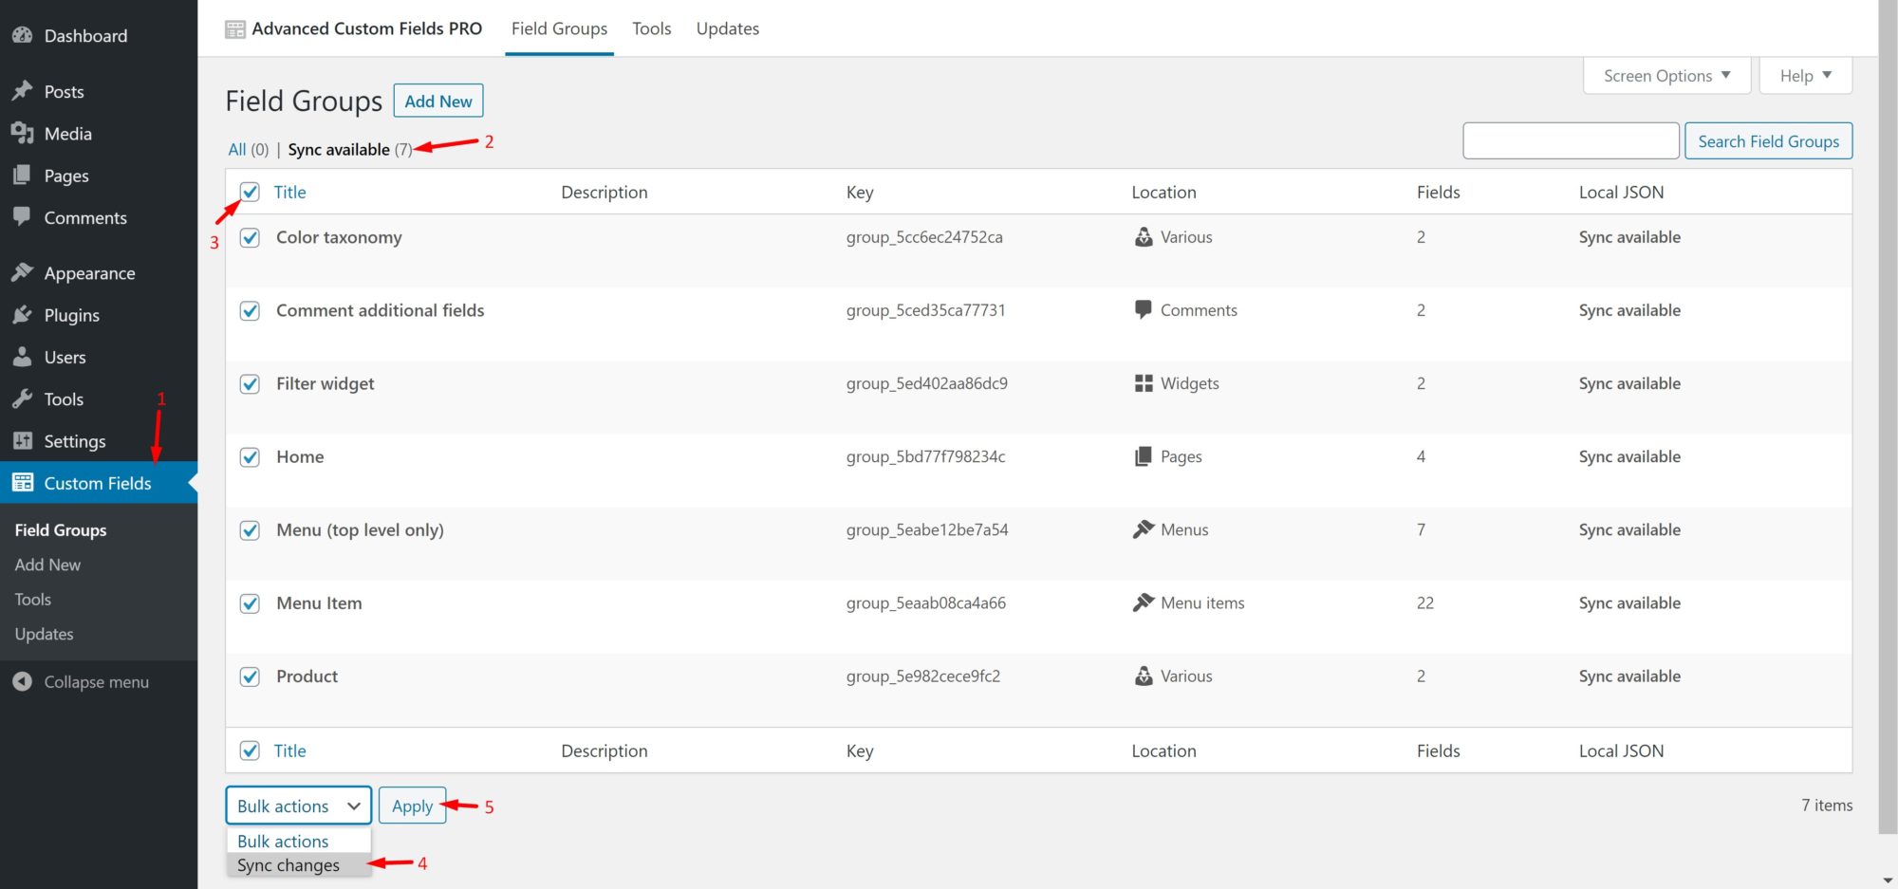Click the Settings sliders icon
This screenshot has height=889, width=1898.
[23, 440]
